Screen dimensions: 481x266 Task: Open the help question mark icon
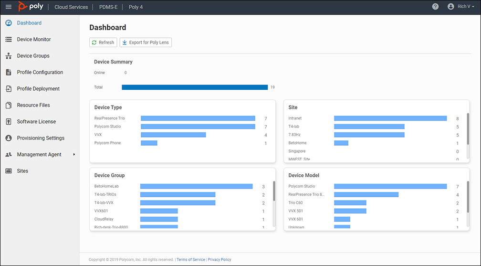(x=435, y=7)
